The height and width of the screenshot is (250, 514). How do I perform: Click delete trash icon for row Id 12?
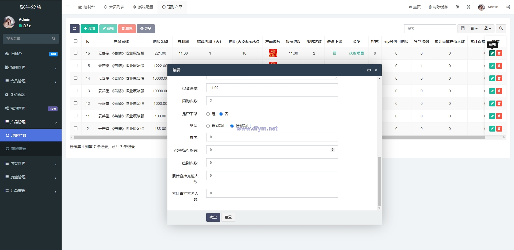tap(499, 103)
